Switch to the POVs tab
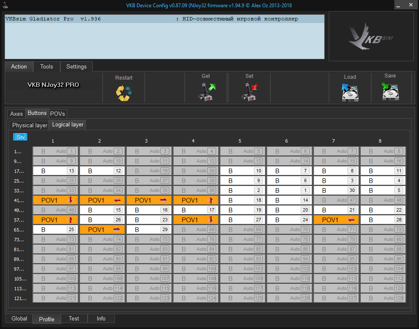The image size is (419, 329). pyautogui.click(x=57, y=114)
